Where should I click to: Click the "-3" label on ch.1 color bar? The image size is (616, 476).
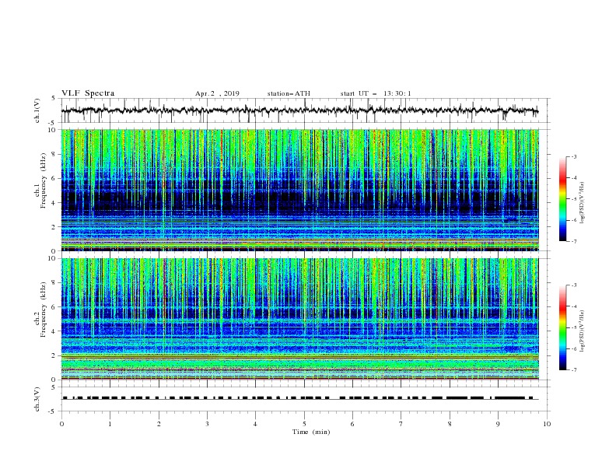(573, 156)
